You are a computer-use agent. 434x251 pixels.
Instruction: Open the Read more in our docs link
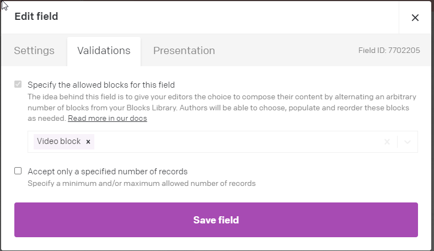pos(108,119)
